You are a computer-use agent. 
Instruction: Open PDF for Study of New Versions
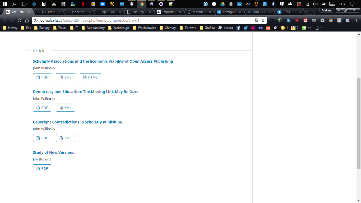42,168
